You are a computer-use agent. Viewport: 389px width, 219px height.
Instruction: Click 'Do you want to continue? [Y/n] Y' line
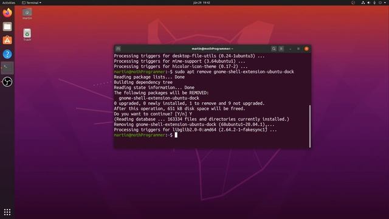153,114
